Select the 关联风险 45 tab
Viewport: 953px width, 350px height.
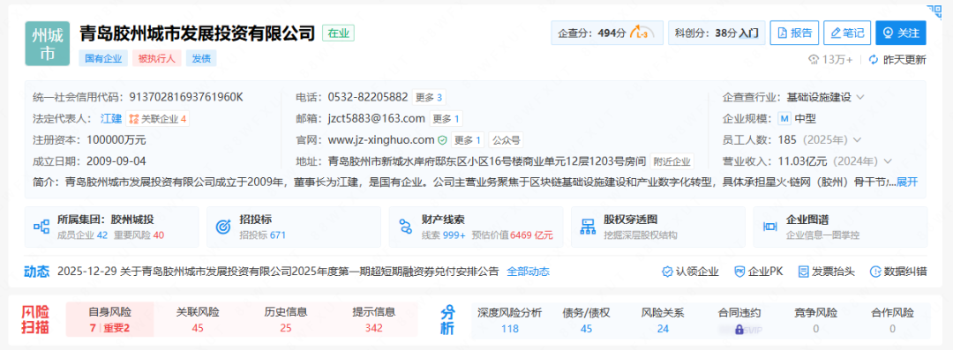click(x=198, y=320)
